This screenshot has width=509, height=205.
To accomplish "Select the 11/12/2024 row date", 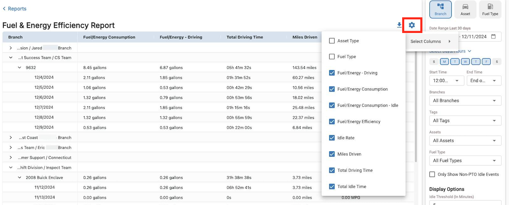I will pos(45,187).
